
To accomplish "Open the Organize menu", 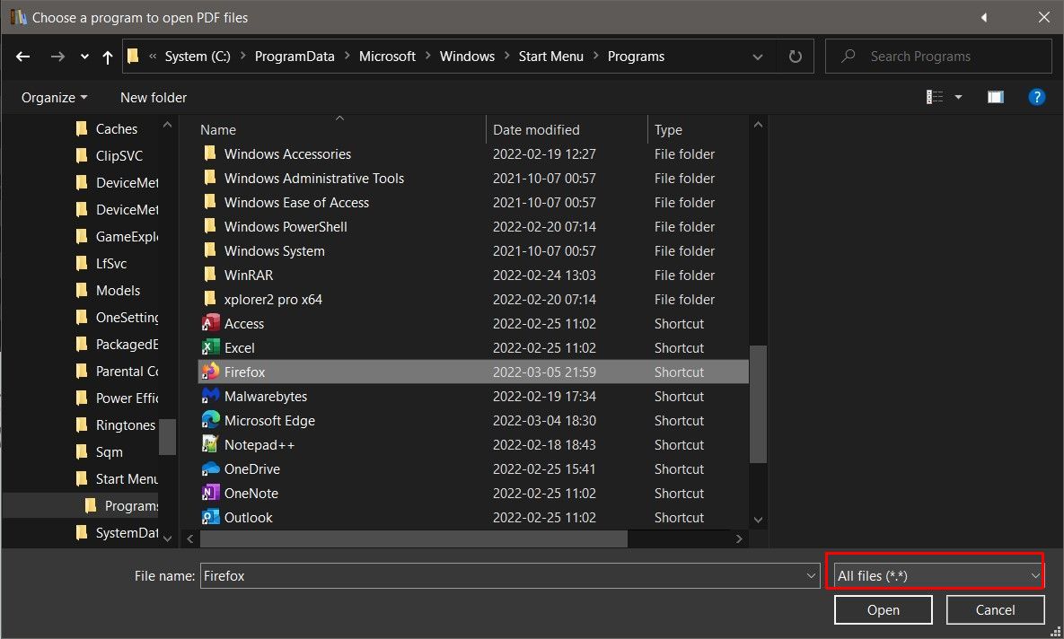I will coord(54,98).
